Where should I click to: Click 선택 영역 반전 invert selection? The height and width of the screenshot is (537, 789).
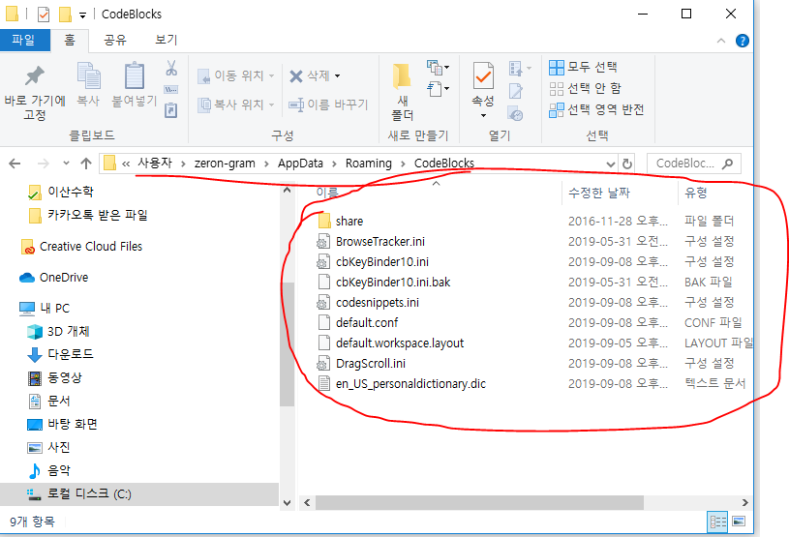tap(596, 109)
